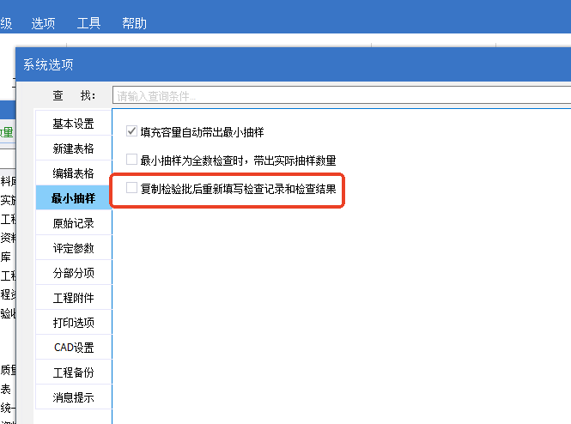Select the 最小抽样 sidebar item
Viewport: 571px width, 424px height.
(x=73, y=198)
